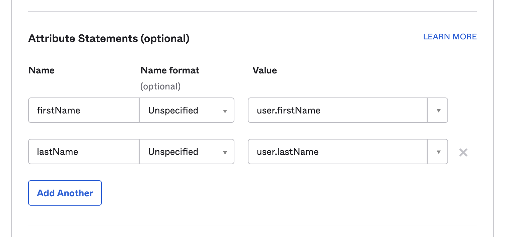Click the arrow in lastName's Name format select
Image resolution: width=505 pixels, height=237 pixels.
pyautogui.click(x=225, y=152)
